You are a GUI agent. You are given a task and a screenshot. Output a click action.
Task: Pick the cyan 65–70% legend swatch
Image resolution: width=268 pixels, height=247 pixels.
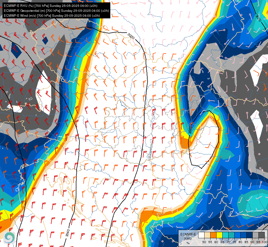click(x=225, y=235)
